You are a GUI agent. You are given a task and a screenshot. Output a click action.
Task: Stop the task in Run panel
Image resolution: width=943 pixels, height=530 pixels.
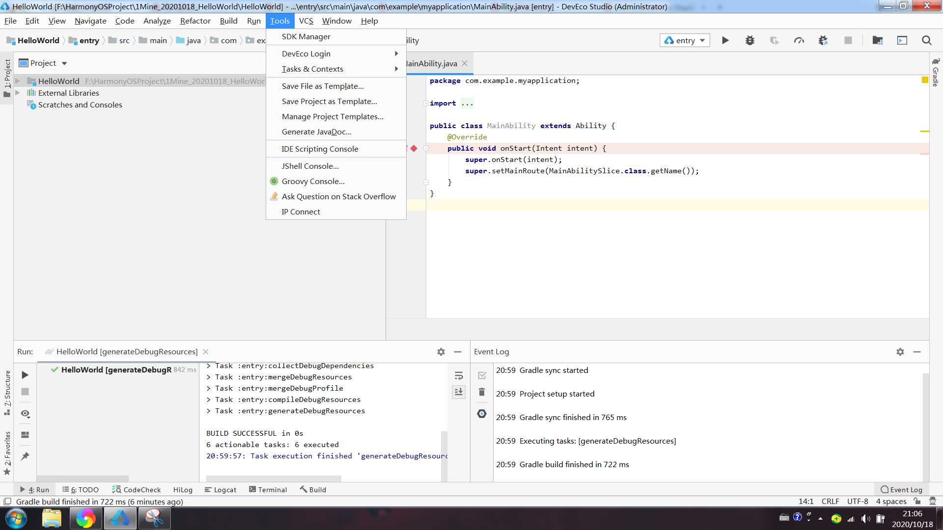[25, 392]
